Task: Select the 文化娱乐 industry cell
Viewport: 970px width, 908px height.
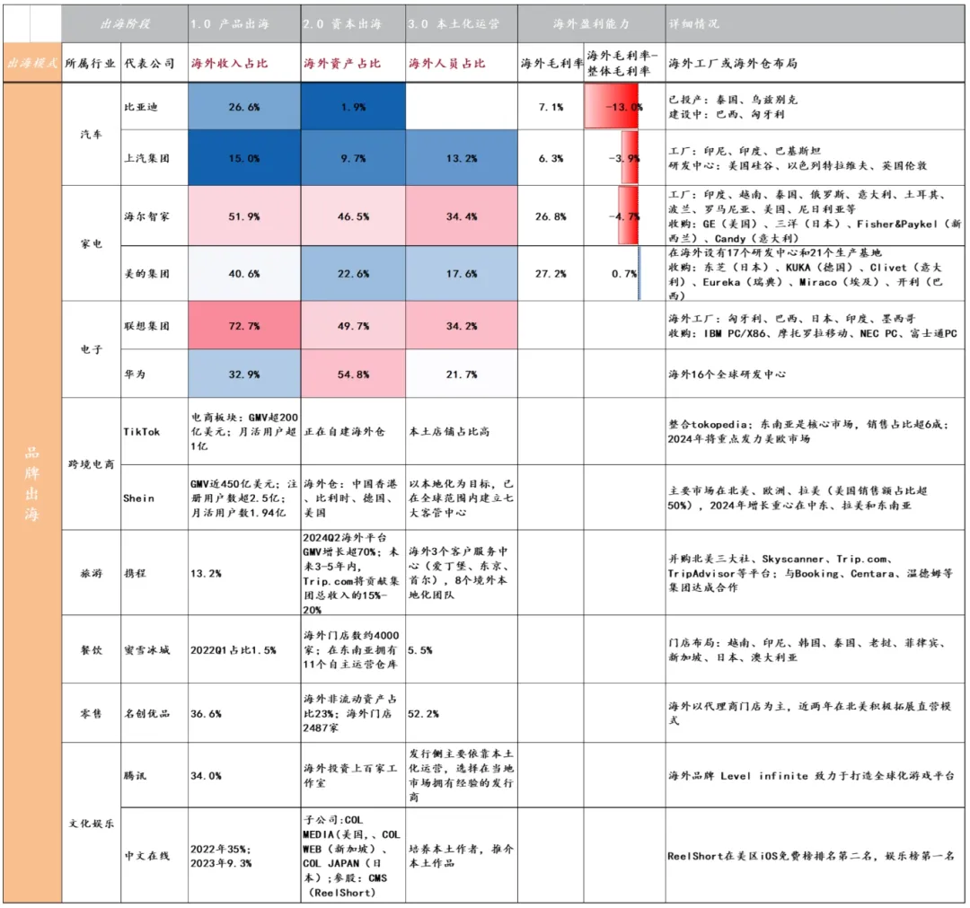Action: [x=91, y=823]
